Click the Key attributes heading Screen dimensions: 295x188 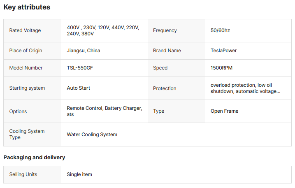pos(27,7)
